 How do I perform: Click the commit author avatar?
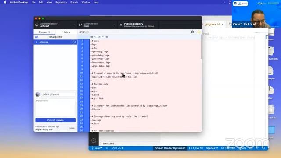tap(37, 94)
